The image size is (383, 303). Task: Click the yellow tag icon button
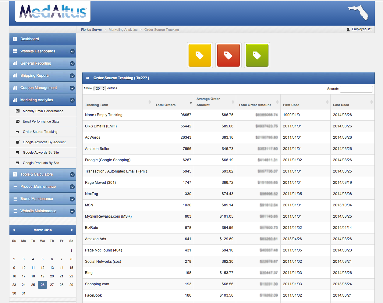200,55
